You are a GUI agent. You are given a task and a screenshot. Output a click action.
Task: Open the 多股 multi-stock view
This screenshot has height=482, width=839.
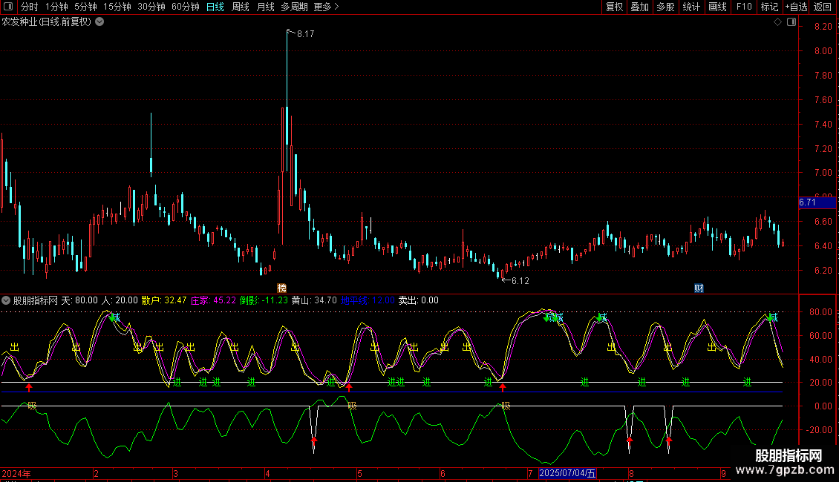(x=666, y=7)
